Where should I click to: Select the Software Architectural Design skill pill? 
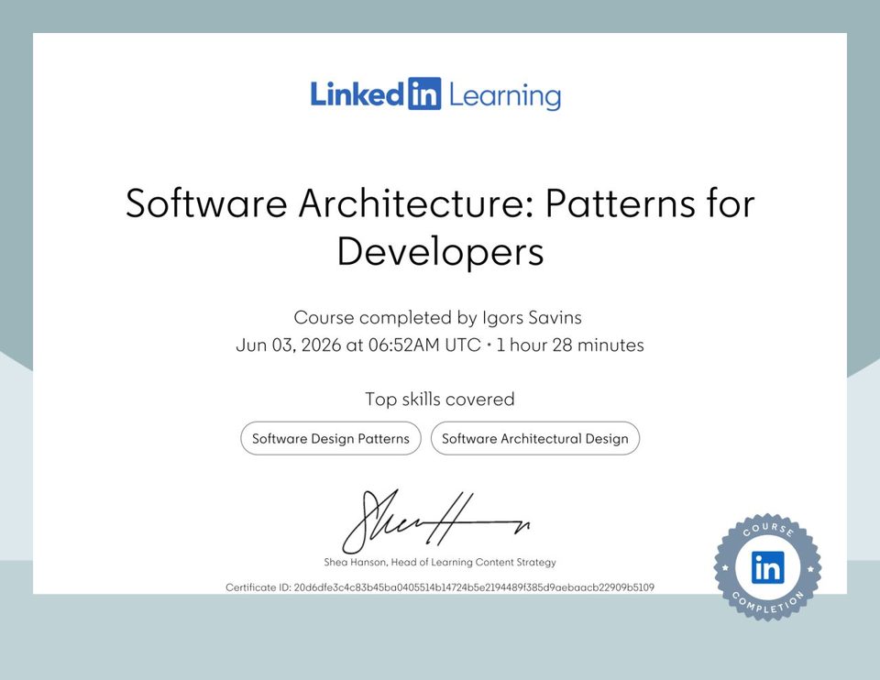[534, 438]
